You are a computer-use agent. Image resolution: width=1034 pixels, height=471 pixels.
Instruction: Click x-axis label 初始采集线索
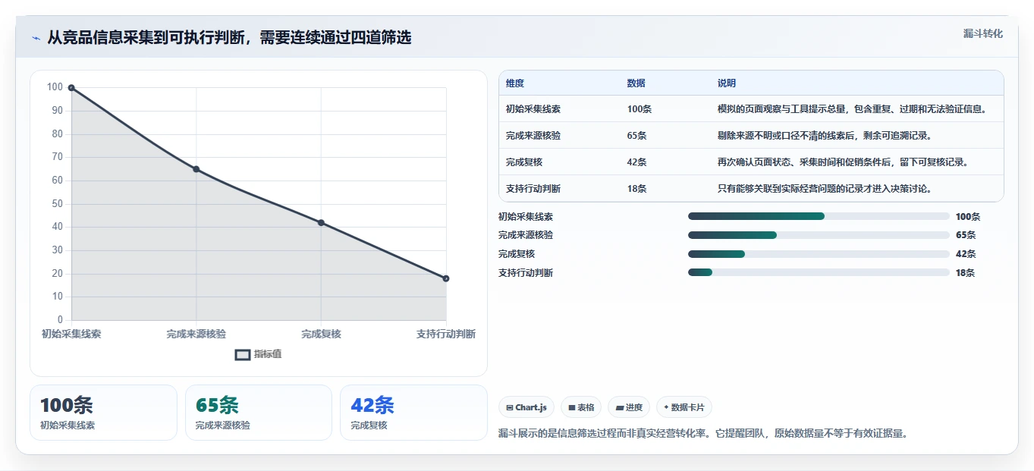click(71, 334)
